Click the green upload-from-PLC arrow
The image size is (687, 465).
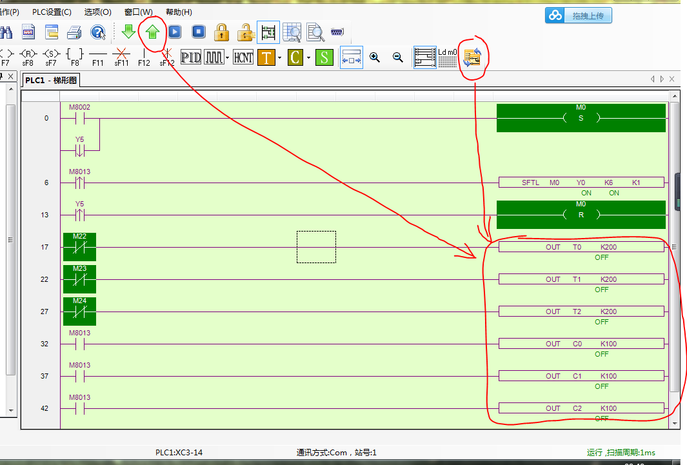pyautogui.click(x=152, y=32)
